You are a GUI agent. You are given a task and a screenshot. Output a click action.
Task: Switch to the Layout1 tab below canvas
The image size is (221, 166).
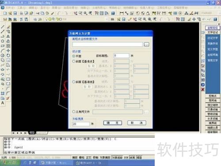click(42, 133)
